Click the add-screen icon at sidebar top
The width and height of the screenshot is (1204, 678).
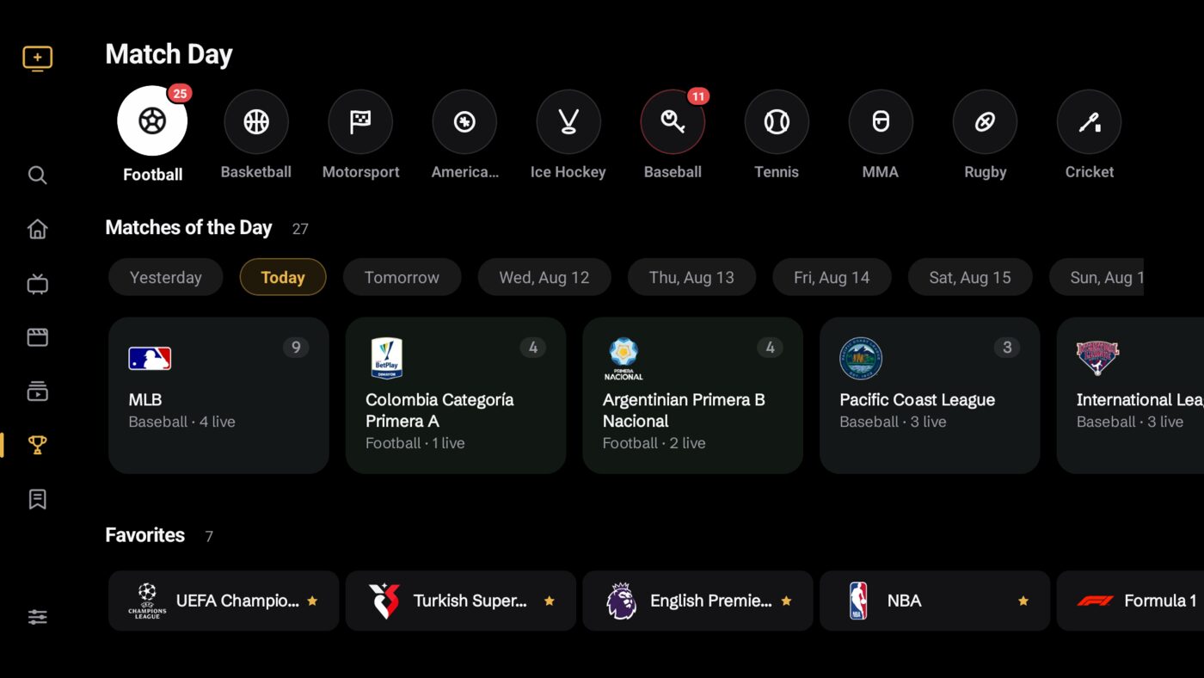click(37, 59)
